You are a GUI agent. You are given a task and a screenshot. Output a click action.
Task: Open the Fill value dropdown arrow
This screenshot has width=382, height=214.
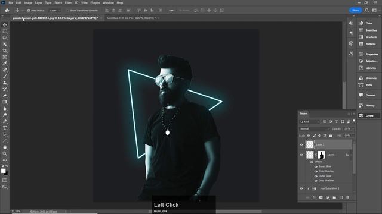tap(353, 136)
